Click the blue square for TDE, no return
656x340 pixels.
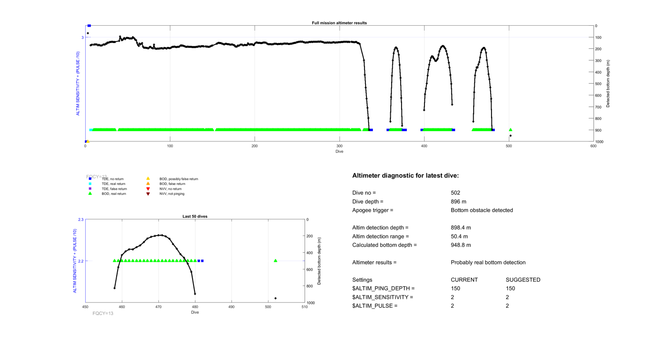pos(90,179)
